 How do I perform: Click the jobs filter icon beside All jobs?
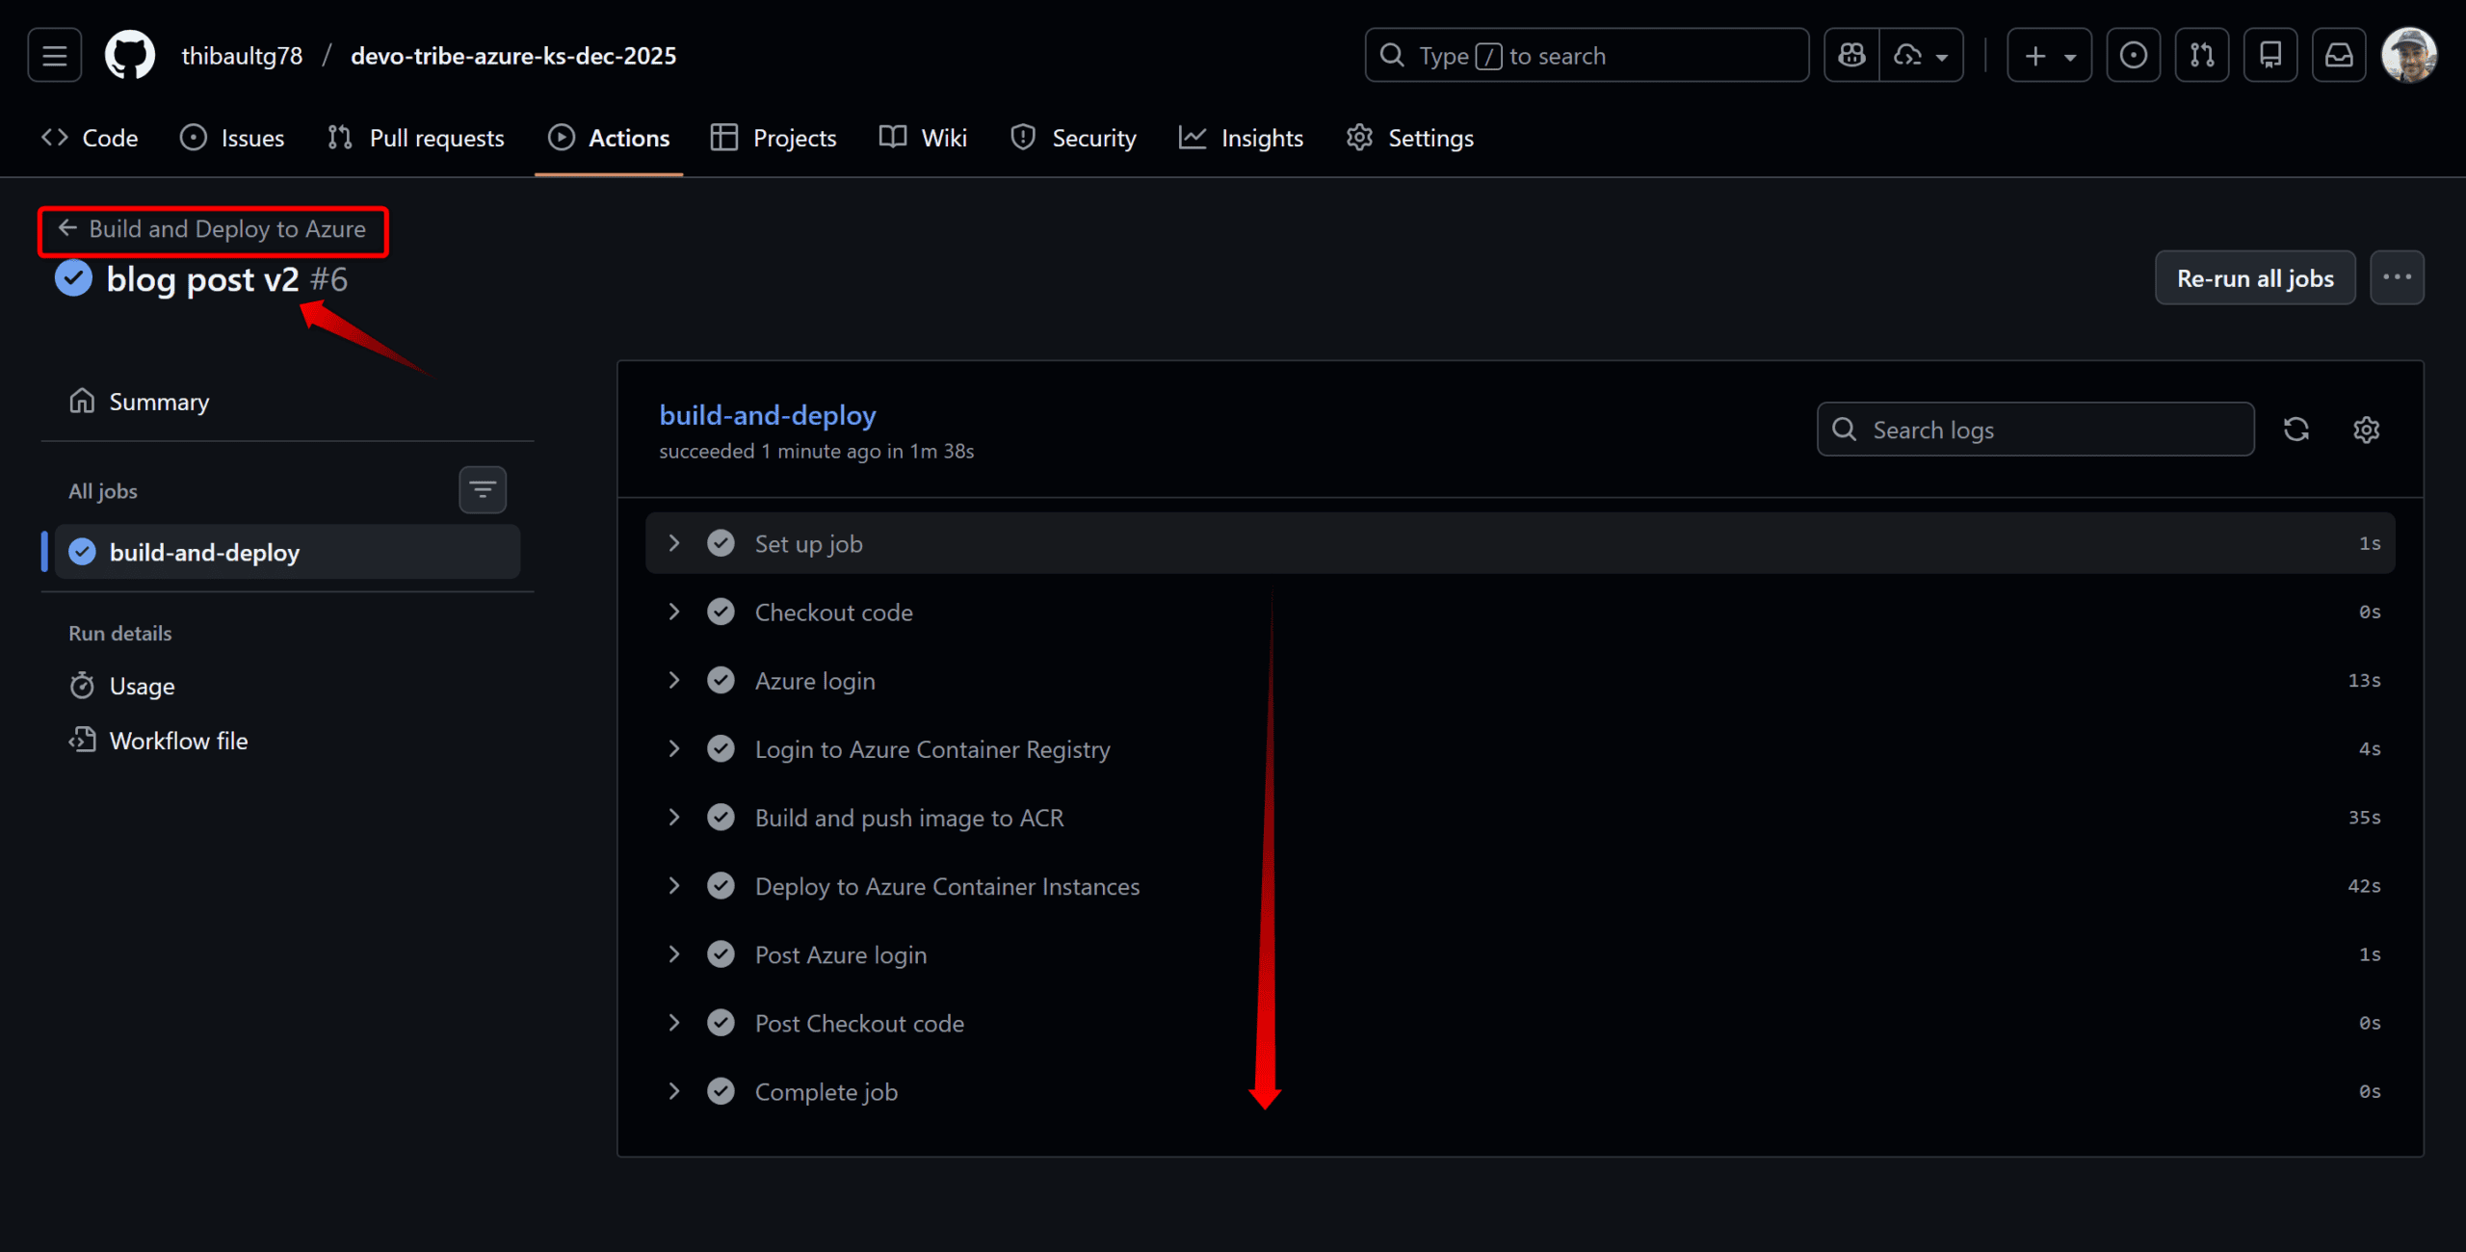483,490
